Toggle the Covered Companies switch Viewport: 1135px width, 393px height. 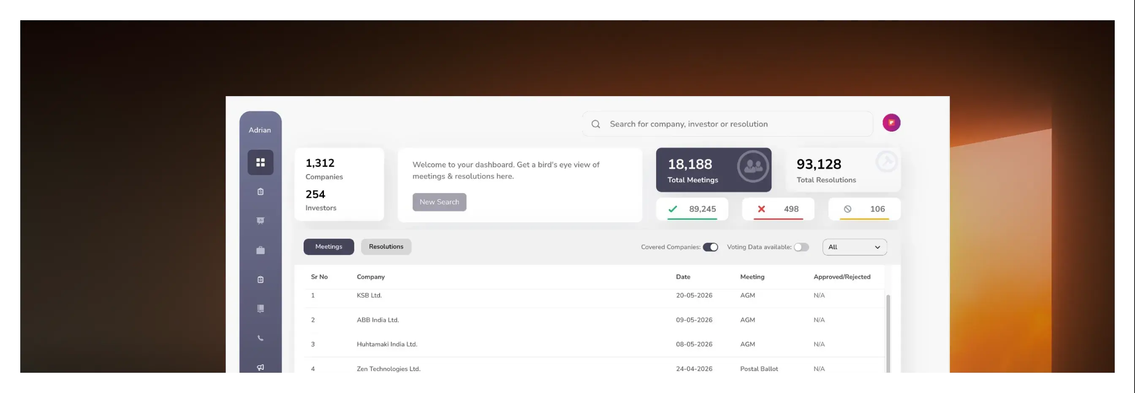[710, 248]
